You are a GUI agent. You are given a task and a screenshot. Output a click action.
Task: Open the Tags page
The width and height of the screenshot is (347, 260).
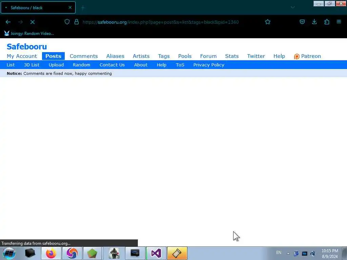point(164,56)
